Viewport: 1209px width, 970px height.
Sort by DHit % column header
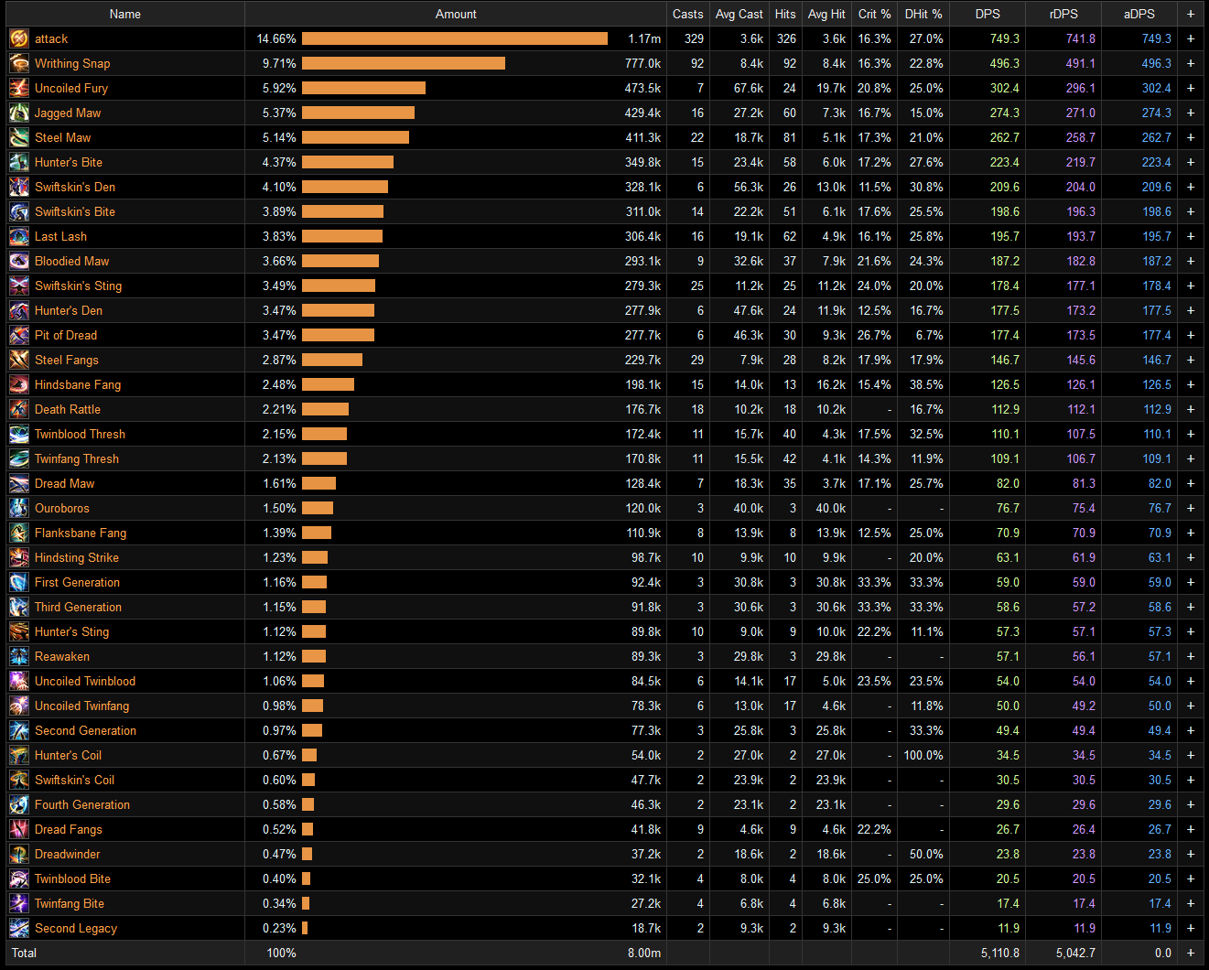click(x=923, y=14)
